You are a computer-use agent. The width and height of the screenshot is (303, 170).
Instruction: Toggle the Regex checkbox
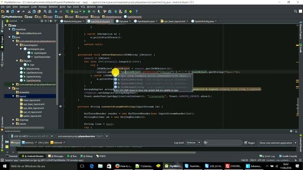[246, 143]
